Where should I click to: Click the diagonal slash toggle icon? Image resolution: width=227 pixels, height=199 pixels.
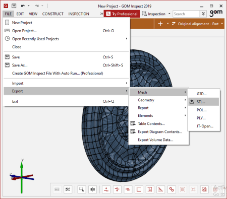pyautogui.click(x=68, y=189)
